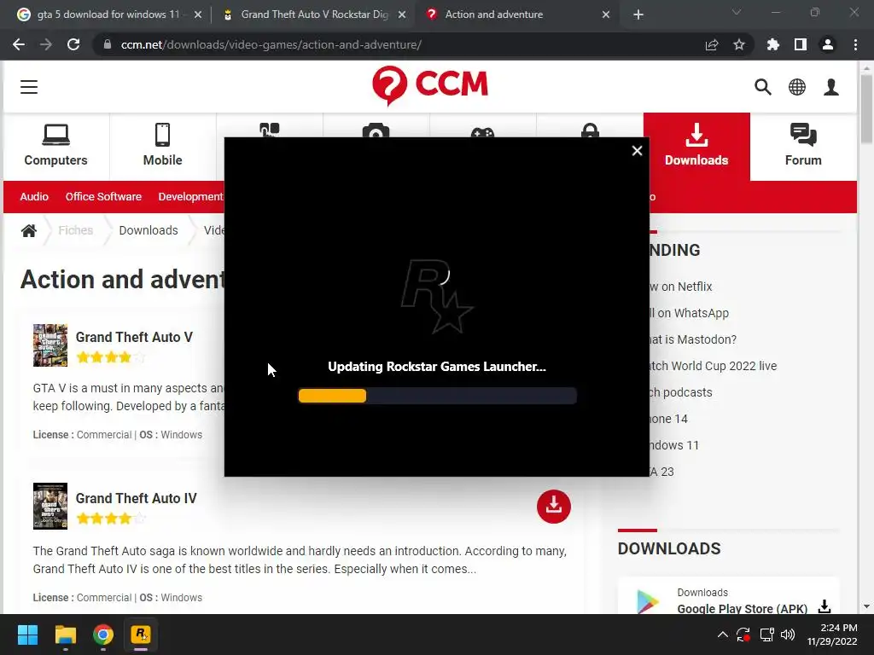Open File Explorer from taskbar
This screenshot has width=874, height=655.
pyautogui.click(x=65, y=635)
